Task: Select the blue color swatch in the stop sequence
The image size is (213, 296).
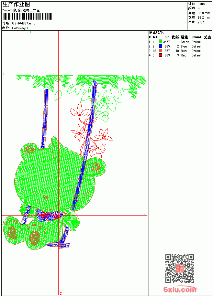Action: pyautogui.click(x=160, y=46)
